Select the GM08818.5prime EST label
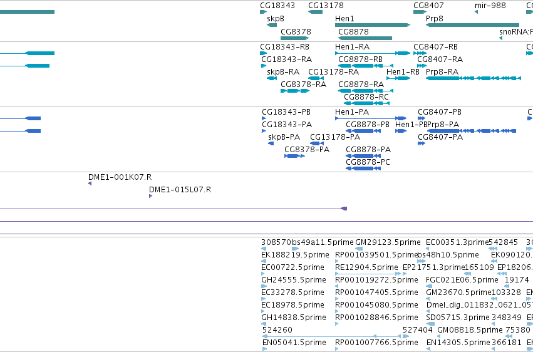This screenshot has width=533, height=352. coord(470,330)
